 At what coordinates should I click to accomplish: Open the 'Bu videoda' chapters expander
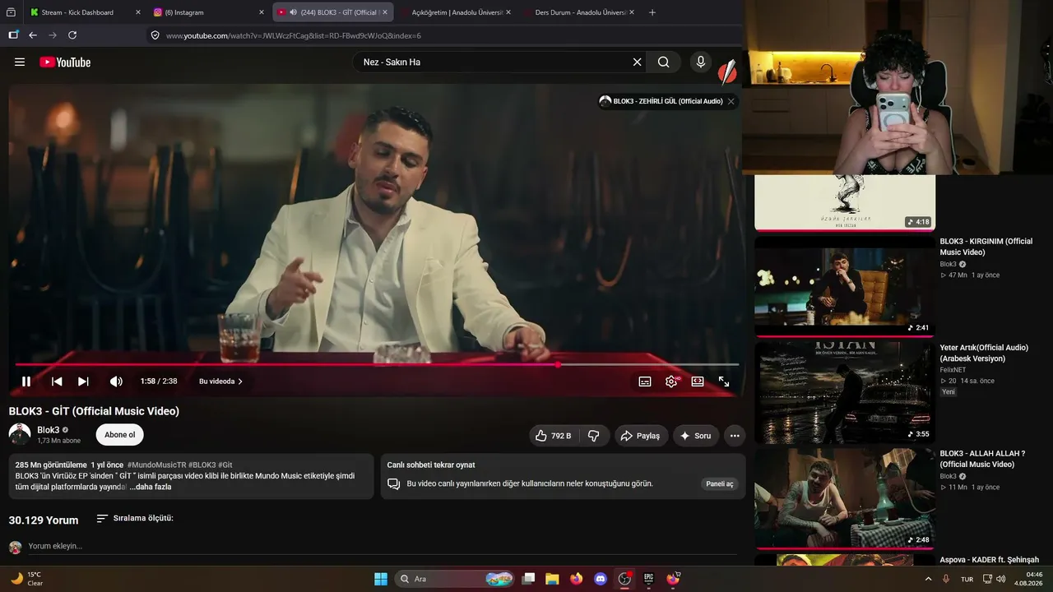click(220, 382)
